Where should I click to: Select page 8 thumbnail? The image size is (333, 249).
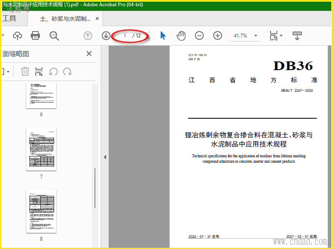click(x=41, y=212)
